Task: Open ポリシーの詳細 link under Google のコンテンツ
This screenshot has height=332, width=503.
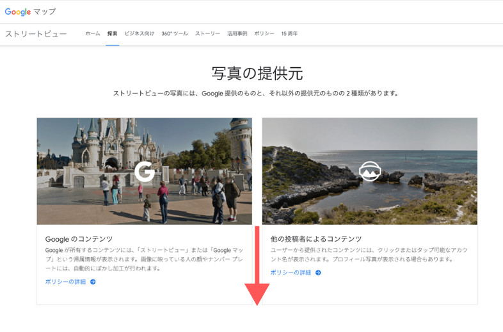Action: [x=66, y=281]
